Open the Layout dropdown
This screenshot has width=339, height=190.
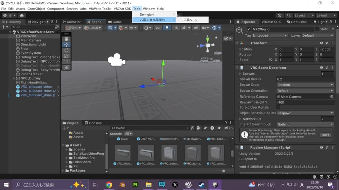[326, 15]
